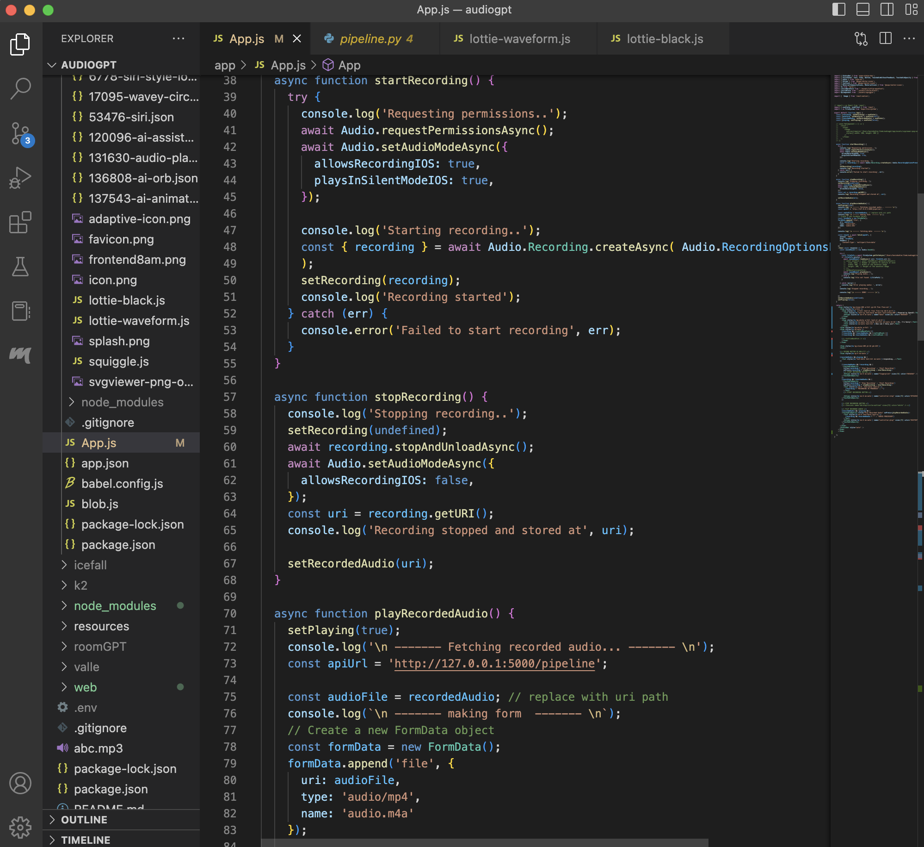The image size is (924, 847).
Task: Click the Open Changes compare icon
Action: click(x=861, y=39)
